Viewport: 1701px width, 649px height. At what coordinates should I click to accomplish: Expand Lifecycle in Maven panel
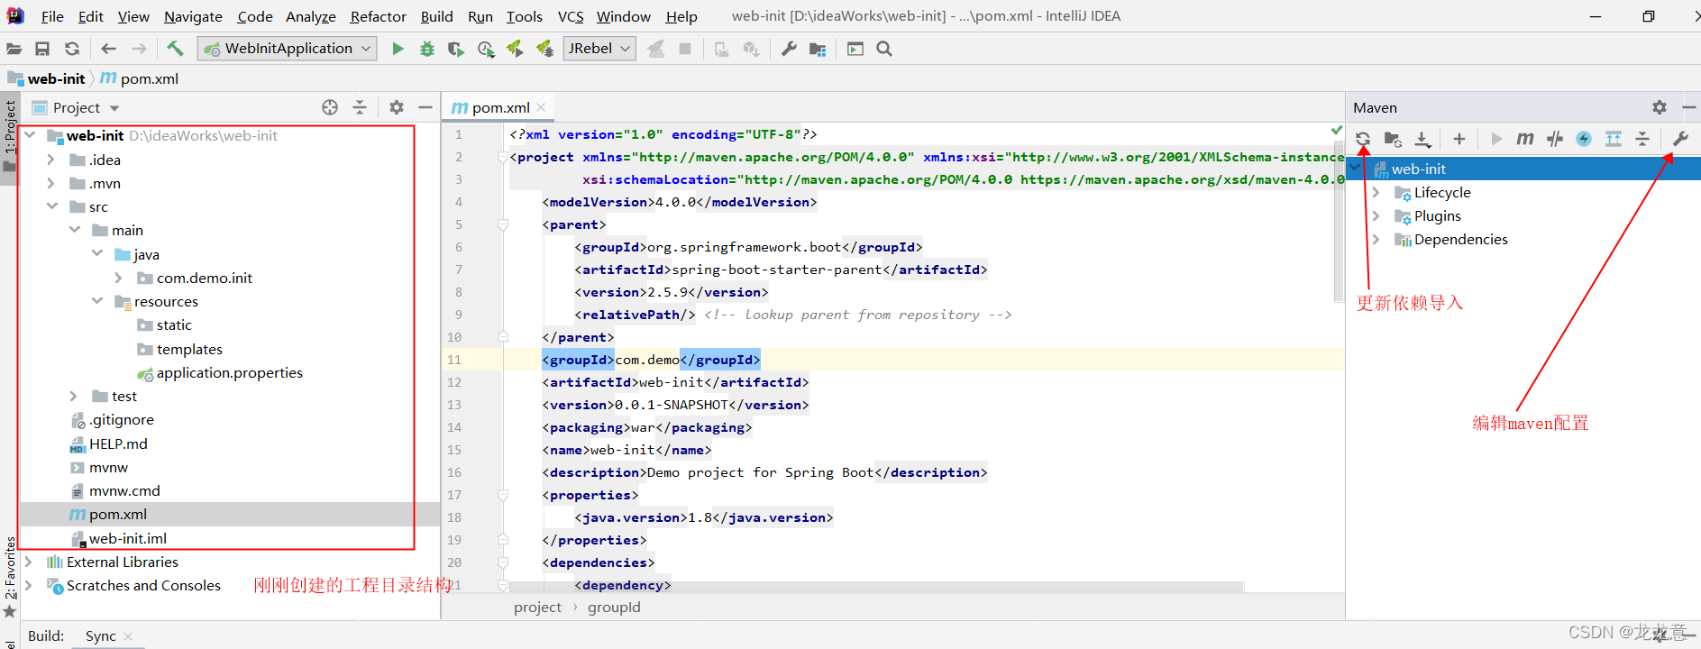click(1376, 192)
